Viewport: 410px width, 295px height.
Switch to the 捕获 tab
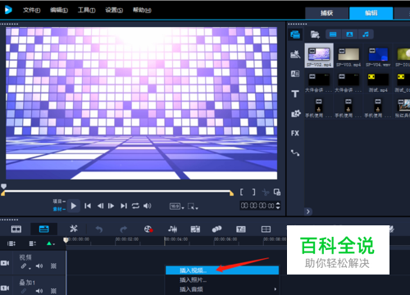pyautogui.click(x=326, y=13)
